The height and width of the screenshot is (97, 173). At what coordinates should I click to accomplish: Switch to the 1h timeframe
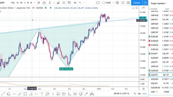(x=18, y=3)
